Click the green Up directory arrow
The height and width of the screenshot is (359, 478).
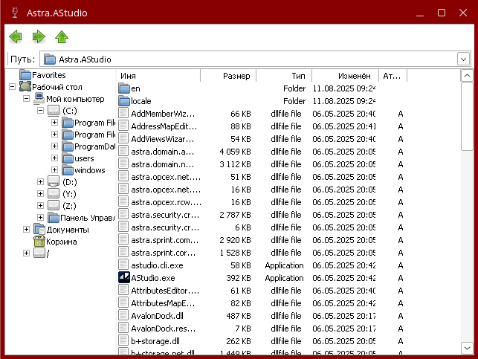coord(62,36)
